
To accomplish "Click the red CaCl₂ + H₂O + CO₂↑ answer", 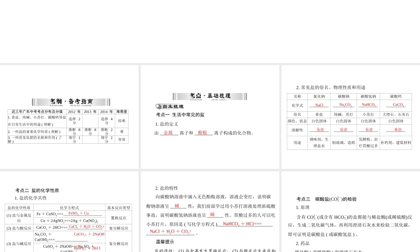I will [86, 226].
